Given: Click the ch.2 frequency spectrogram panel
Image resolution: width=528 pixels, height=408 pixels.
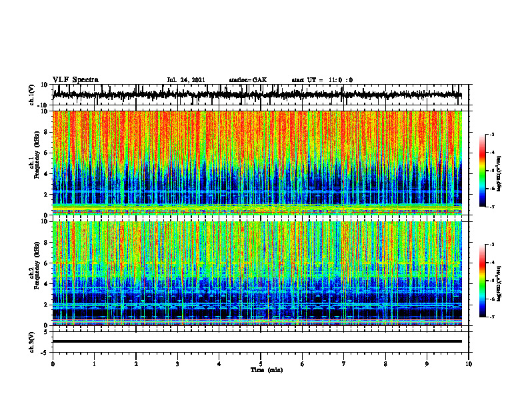Looking at the screenshot, I should (x=257, y=273).
